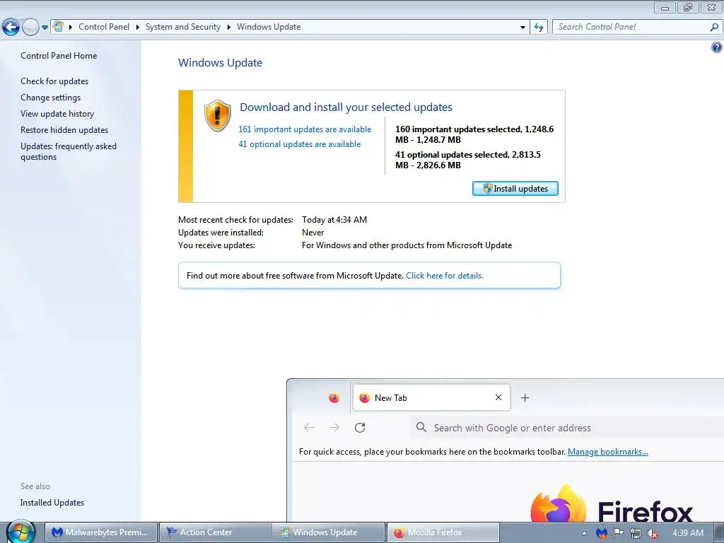Click the yellow warning shield icon
This screenshot has width=724, height=543.
(x=217, y=115)
